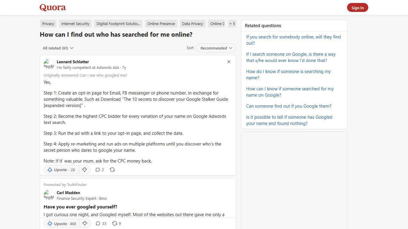Dismiss Leonard Schlatter's answer with the X

228,62
